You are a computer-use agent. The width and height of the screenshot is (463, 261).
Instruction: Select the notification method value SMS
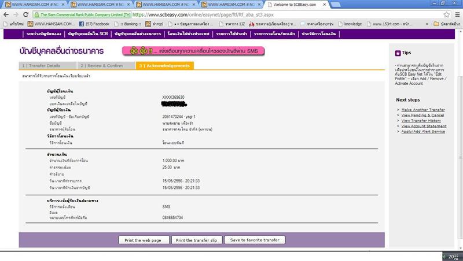pos(166,207)
